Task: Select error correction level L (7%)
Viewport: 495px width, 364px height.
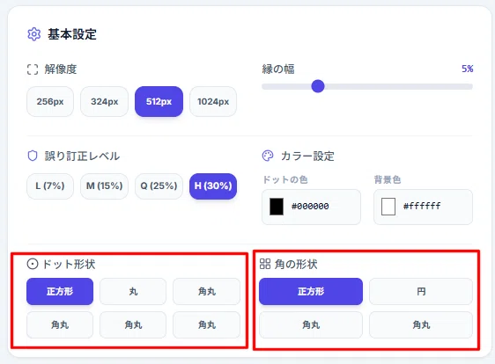Action: pos(50,186)
